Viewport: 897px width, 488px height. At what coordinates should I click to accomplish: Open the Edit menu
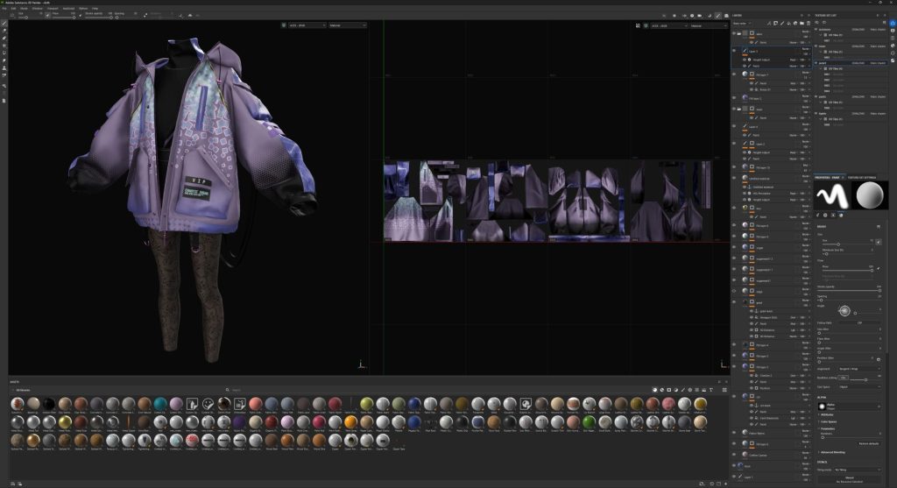tap(13, 8)
